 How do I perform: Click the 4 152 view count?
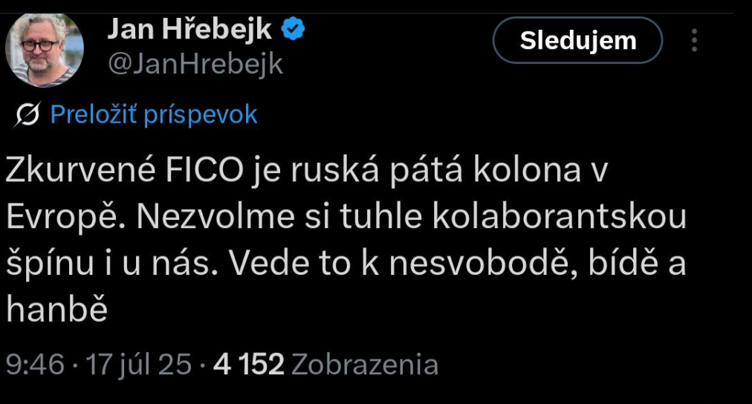[x=249, y=365]
